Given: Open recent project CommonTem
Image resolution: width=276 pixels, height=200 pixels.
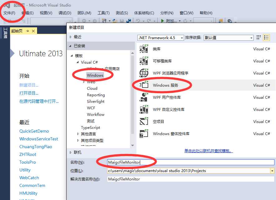Looking at the screenshot, I should coord(32,185).
